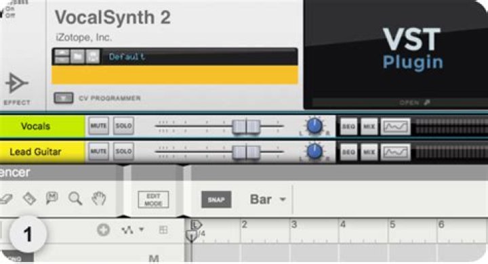488x264 pixels.
Task: Click the Effect device icon
Action: [17, 83]
